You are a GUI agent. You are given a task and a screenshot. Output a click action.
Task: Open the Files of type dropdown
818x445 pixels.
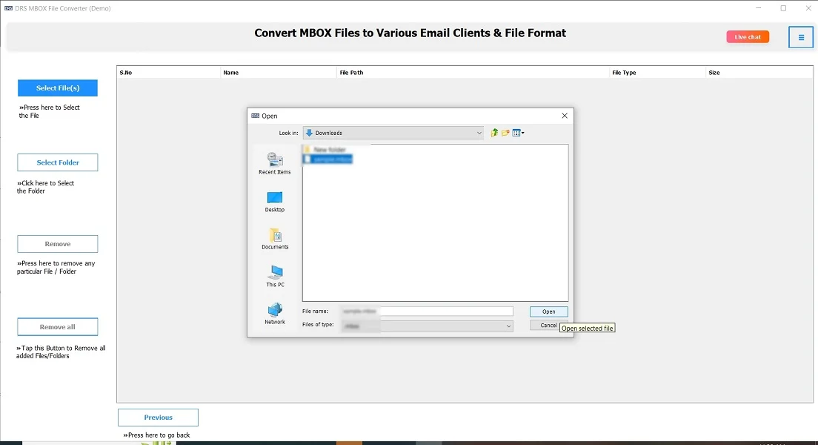click(x=508, y=326)
